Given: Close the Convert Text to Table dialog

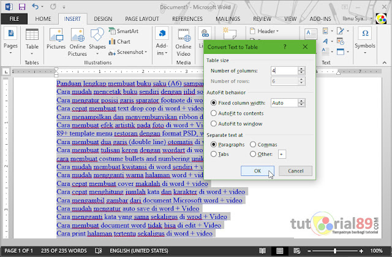Looking at the screenshot, I should (x=305, y=47).
